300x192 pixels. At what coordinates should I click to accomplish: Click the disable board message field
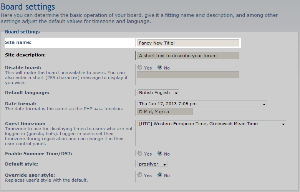coord(188,74)
